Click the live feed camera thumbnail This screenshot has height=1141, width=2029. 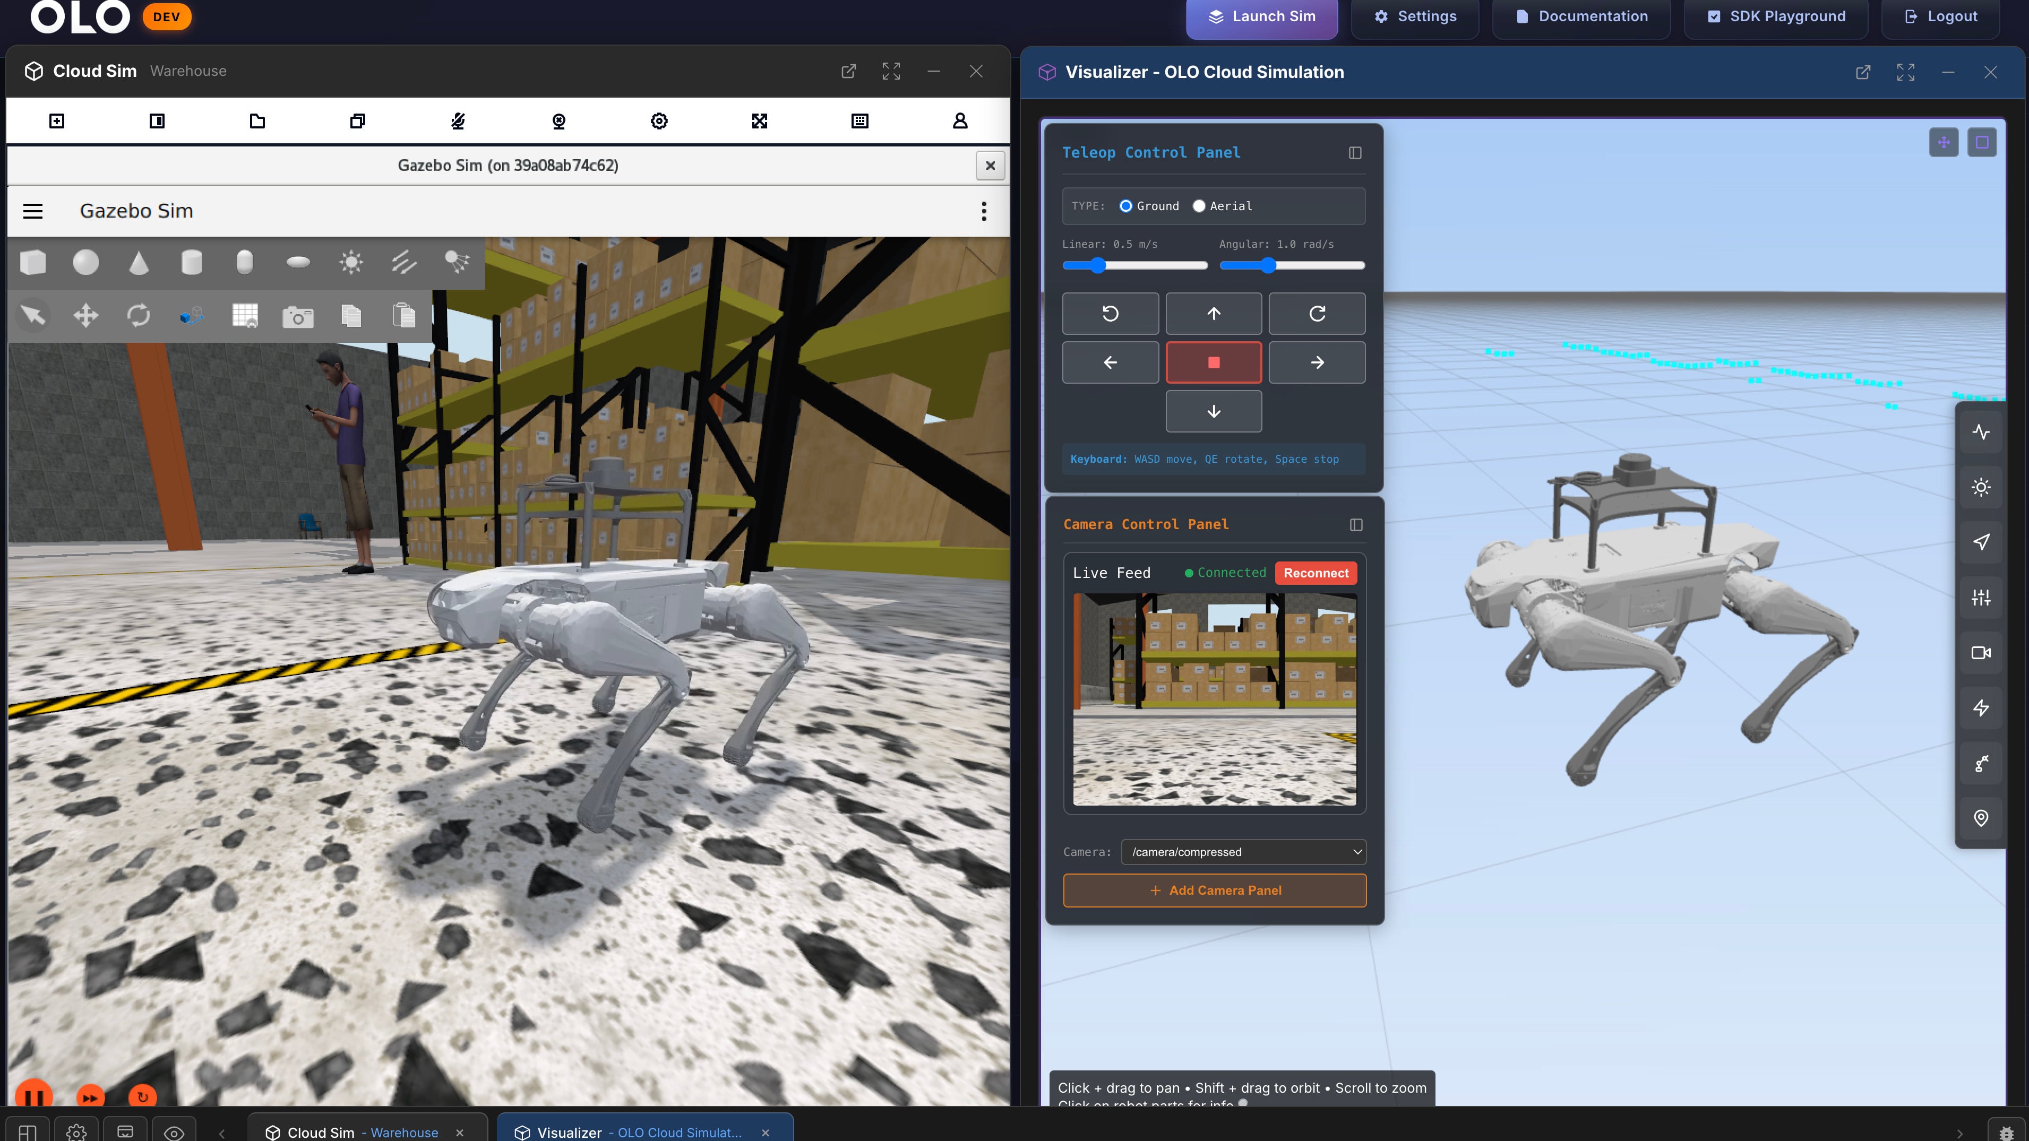coord(1215,699)
